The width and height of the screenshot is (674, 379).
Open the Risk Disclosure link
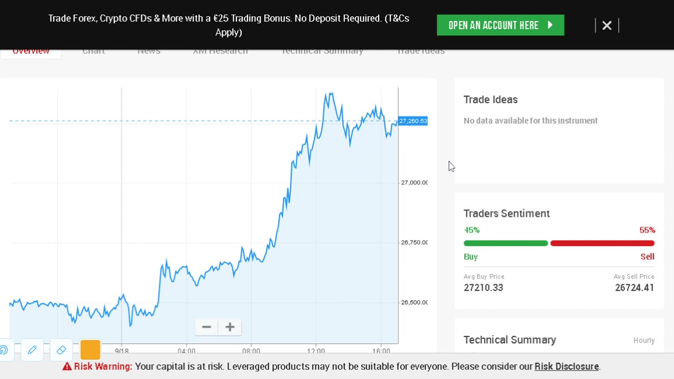(567, 366)
